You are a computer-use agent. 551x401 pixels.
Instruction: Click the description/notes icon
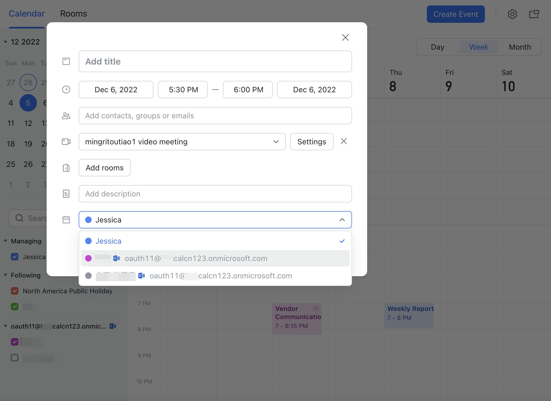(66, 193)
